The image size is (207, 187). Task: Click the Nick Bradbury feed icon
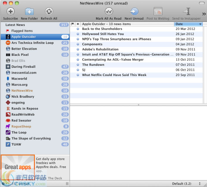8,96
